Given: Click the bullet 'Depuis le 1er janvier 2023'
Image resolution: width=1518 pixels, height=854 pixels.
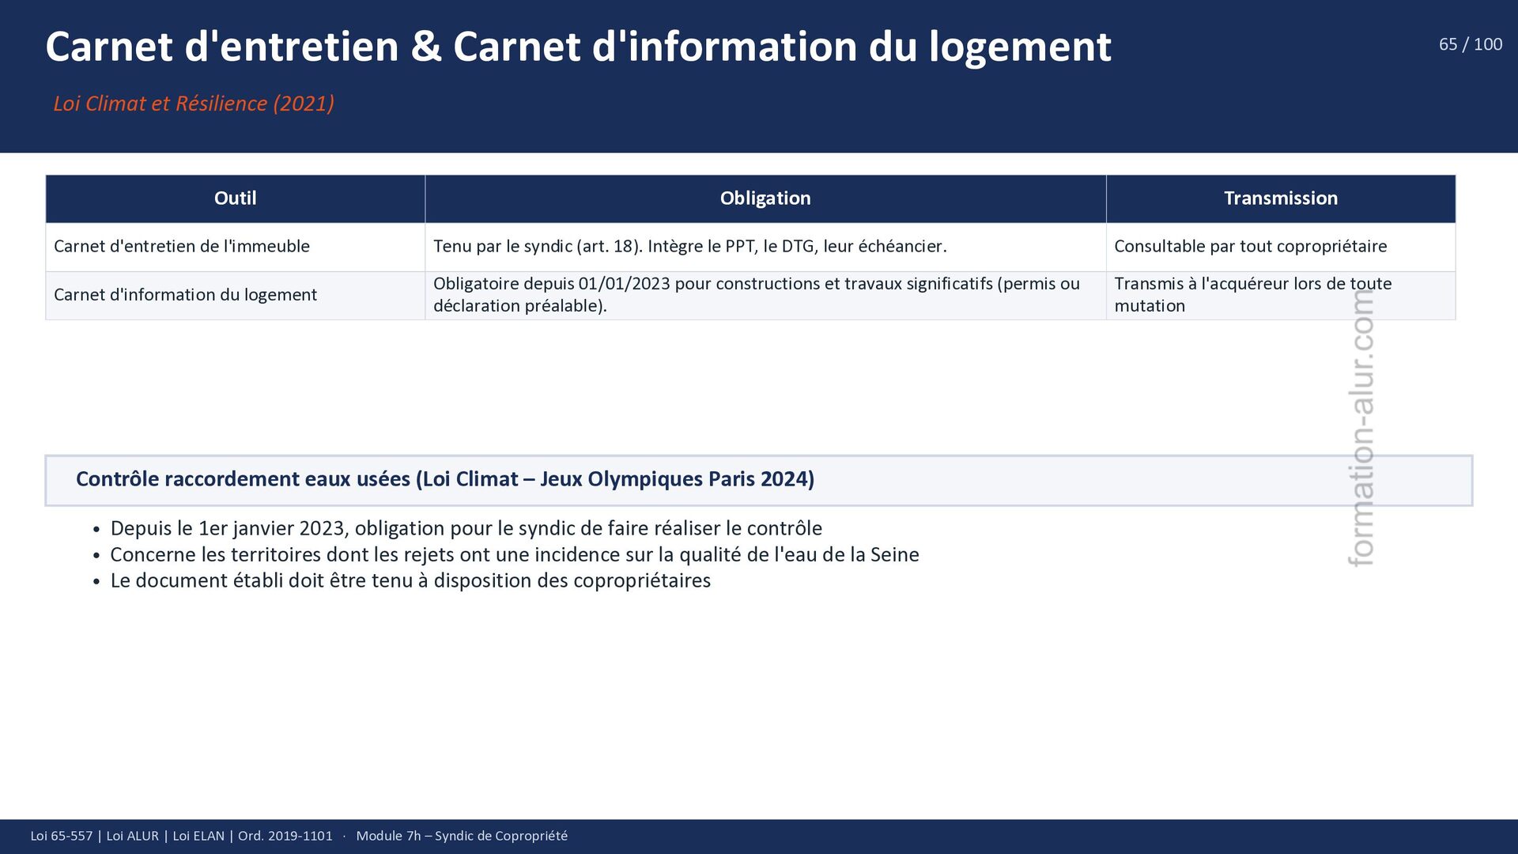Looking at the screenshot, I should click(466, 528).
